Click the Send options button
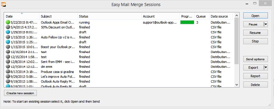This screenshot has width=274, height=109. (255, 59)
